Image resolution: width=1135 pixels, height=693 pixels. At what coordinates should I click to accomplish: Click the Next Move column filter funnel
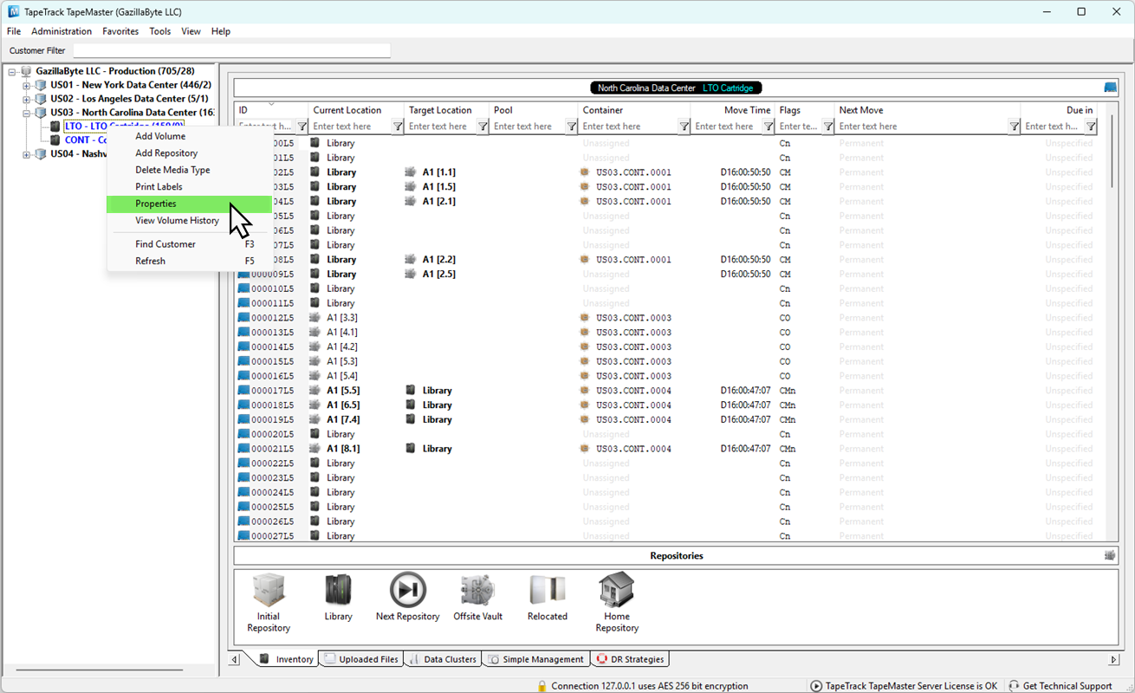pos(1014,126)
